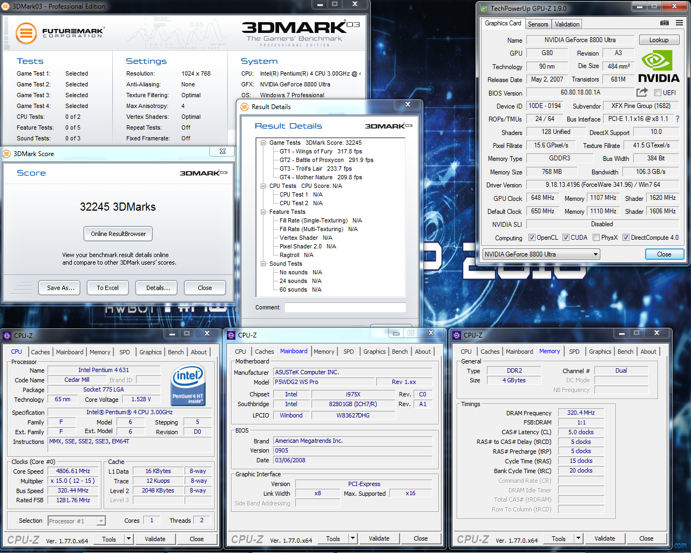Image resolution: width=691 pixels, height=553 pixels.
Task: Click the small X icon on 3DMark Score title
Action: point(222,151)
